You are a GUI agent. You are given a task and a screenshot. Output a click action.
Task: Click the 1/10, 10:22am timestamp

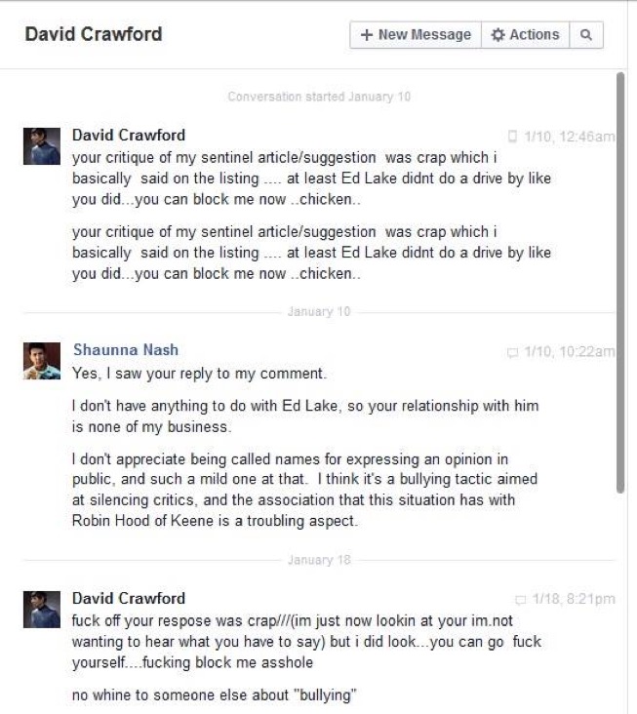coord(569,351)
